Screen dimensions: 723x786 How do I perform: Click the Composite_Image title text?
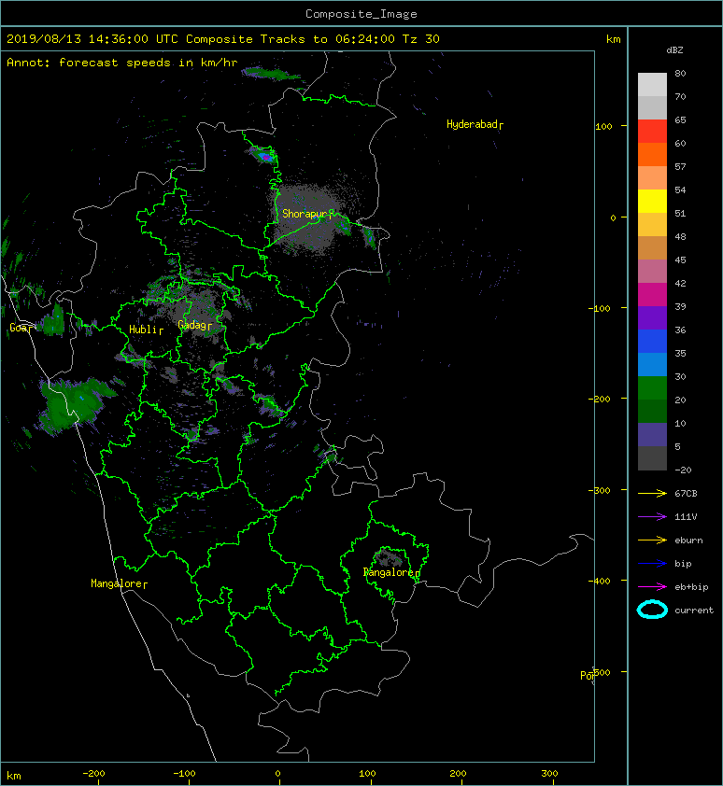coord(361,14)
